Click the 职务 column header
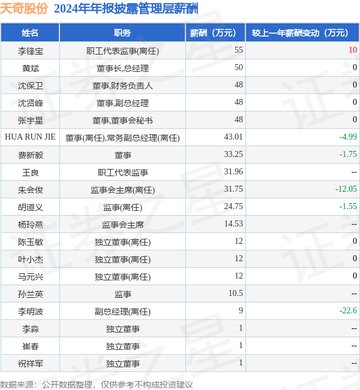 pyautogui.click(x=122, y=32)
